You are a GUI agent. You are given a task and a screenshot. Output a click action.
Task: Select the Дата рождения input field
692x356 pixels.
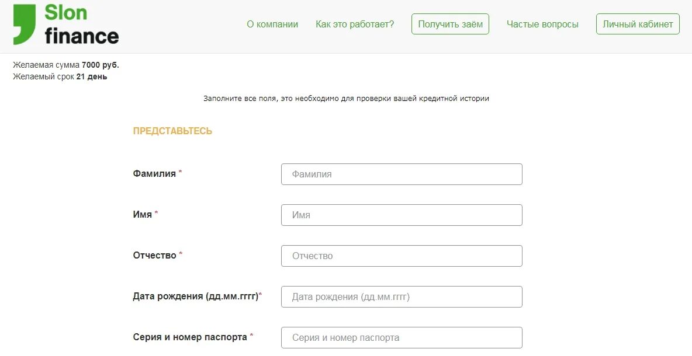click(402, 296)
